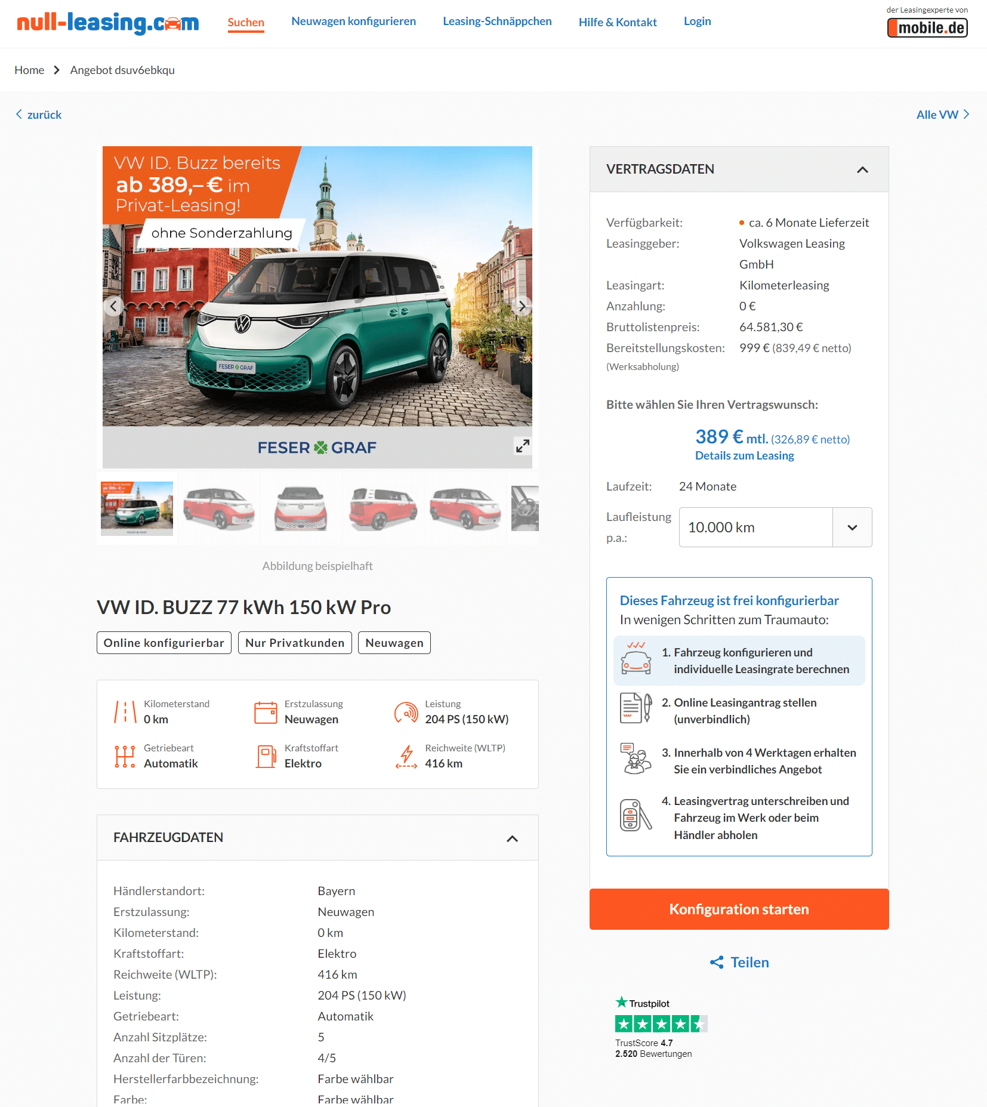This screenshot has width=987, height=1107.
Task: Click the Nur Privatkunden tag
Action: click(x=295, y=643)
